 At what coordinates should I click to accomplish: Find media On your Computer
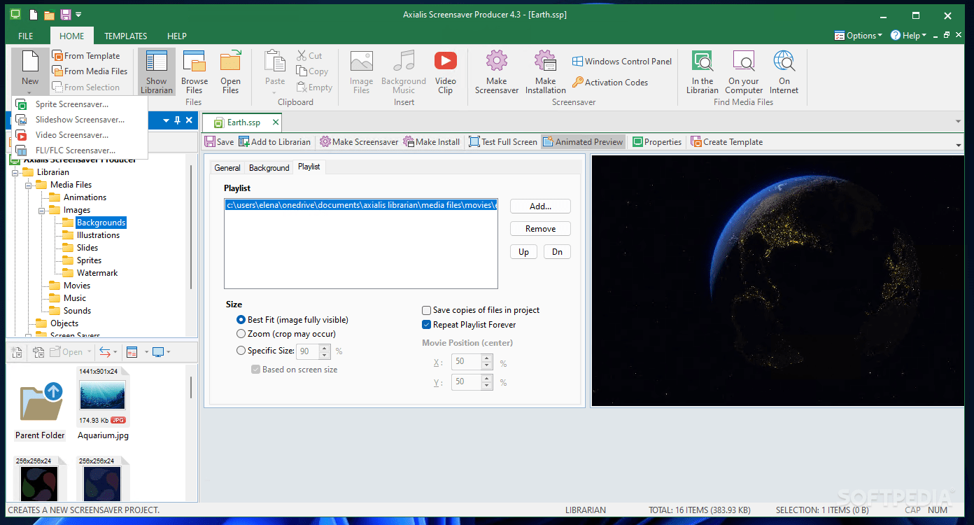(744, 71)
